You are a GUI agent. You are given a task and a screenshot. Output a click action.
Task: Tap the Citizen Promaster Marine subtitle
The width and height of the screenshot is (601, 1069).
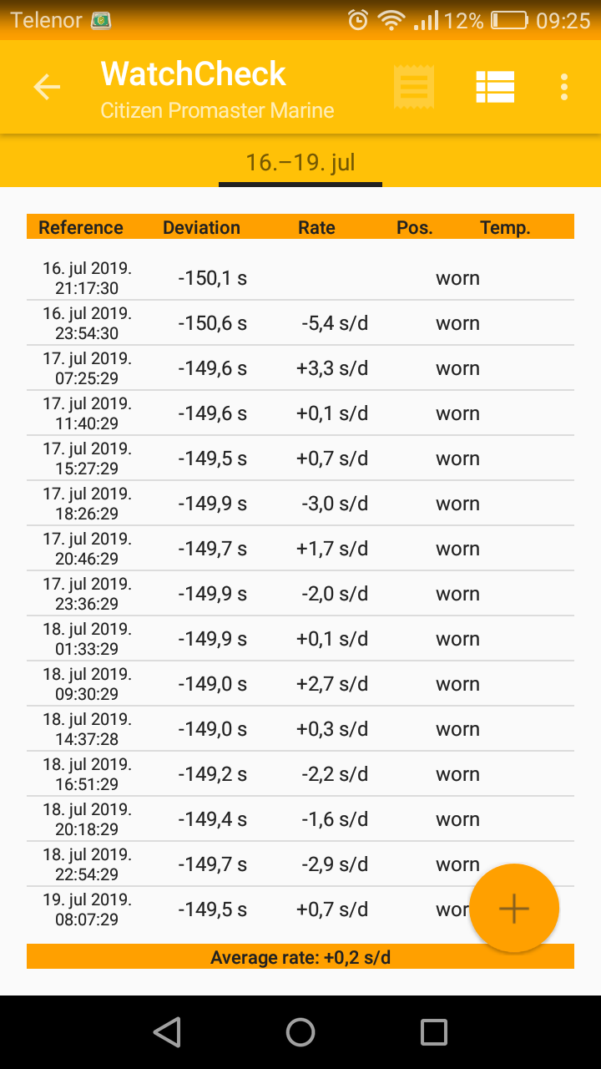tap(217, 111)
